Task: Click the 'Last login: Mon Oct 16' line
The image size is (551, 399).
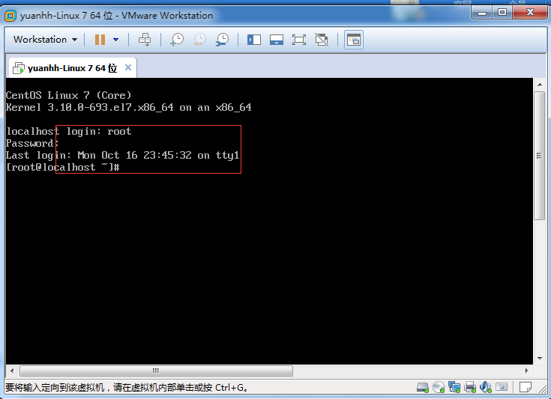Action: point(123,155)
